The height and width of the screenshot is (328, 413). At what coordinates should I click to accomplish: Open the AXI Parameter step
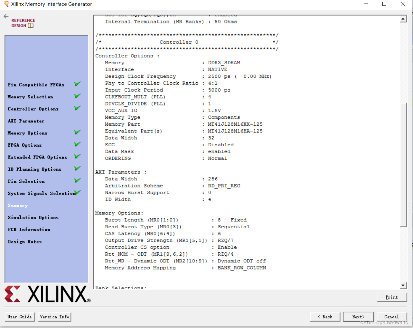coord(26,121)
